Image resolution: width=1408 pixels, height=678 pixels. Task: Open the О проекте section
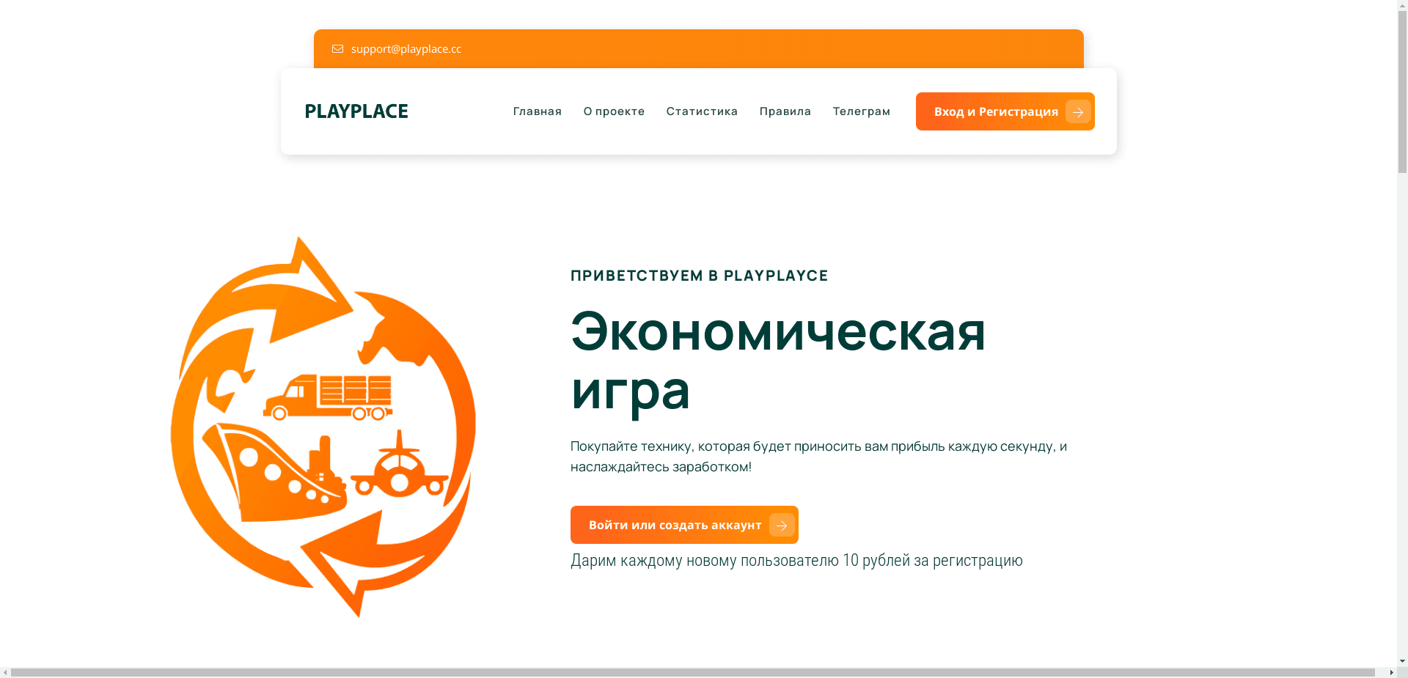click(614, 111)
